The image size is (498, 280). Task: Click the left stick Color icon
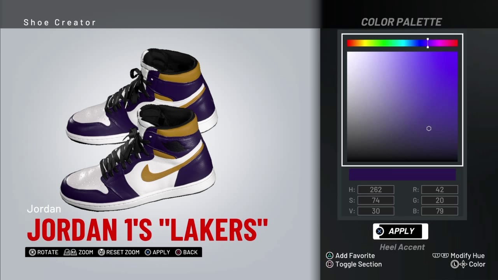pos(459,264)
